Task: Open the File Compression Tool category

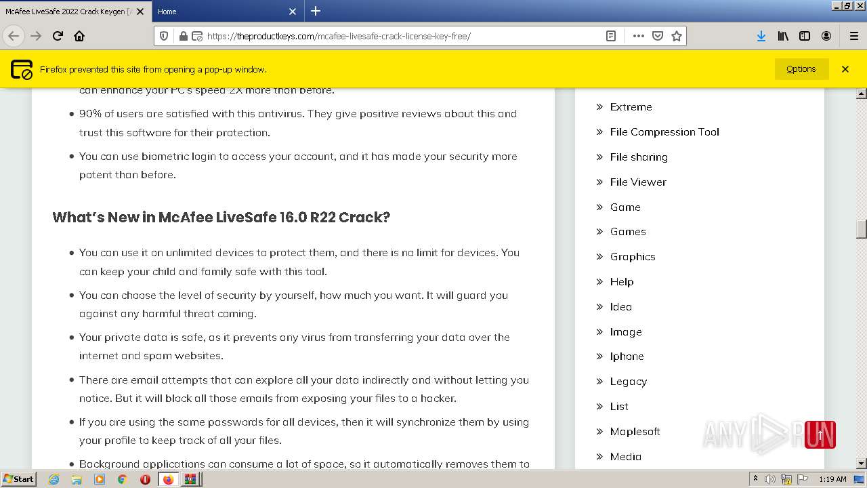Action: pyautogui.click(x=664, y=132)
